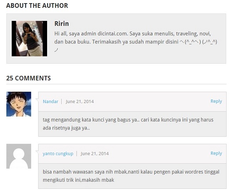This screenshot has width=240, height=192.
Task: Click the date on yanto cungkup's comment
Action: (95, 153)
